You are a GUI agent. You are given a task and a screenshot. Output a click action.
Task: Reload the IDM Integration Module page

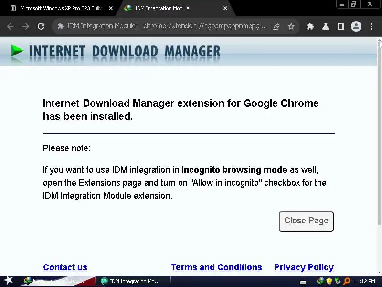click(x=41, y=26)
